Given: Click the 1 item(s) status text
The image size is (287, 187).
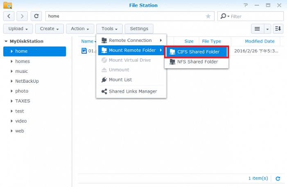Looking at the screenshot, I should 258,178.
